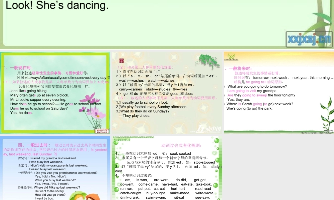The height and width of the screenshot is (200, 334).
Task: Select the answer "Yes, he does."
Action: click(21, 113)
